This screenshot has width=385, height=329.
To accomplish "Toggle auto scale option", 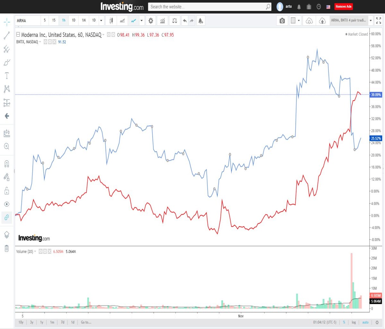I will pyautogui.click(x=365, y=322).
